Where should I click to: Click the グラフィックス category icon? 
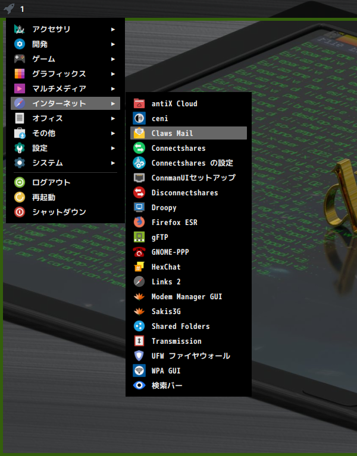(x=20, y=74)
